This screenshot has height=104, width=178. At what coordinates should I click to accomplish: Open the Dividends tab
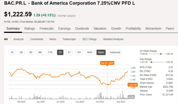82,28
